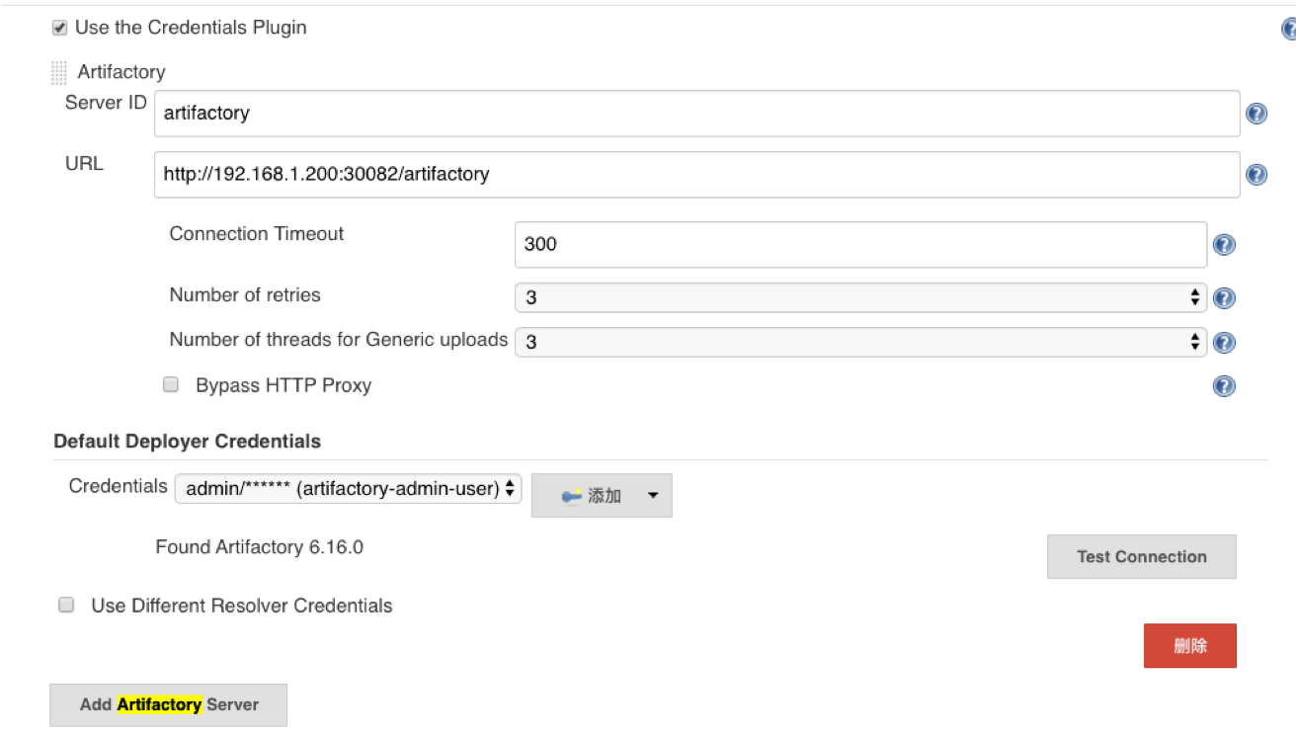Click key icon on the add credentials button

571,496
